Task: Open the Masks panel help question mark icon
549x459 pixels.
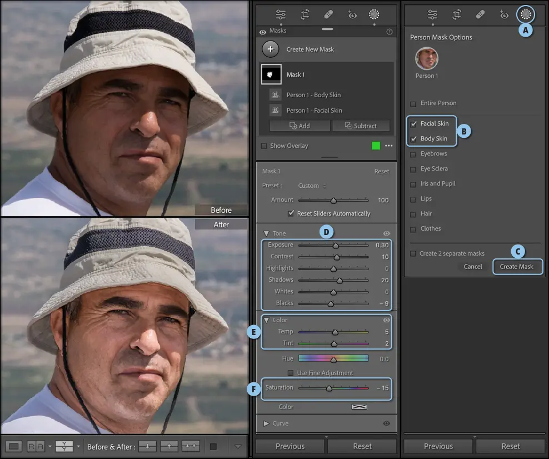Action: click(389, 32)
